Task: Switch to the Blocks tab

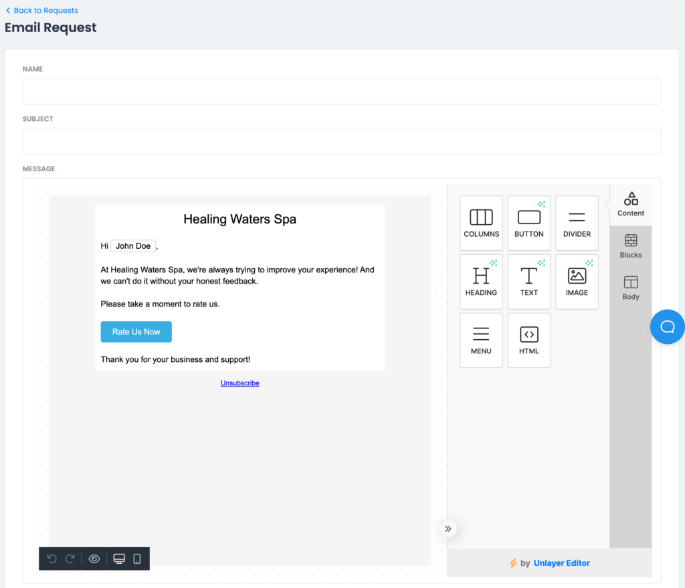Action: tap(630, 246)
